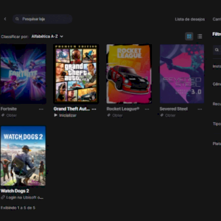Viewport: 221px width, 221px height.
Task: Open the Classificar por Alfabética A-Z dropdown
Action: tap(47, 36)
